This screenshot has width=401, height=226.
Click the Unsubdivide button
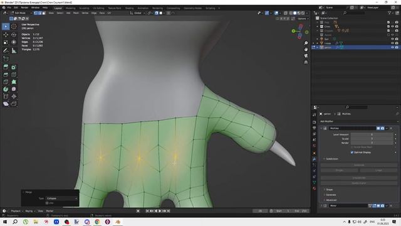click(359, 178)
